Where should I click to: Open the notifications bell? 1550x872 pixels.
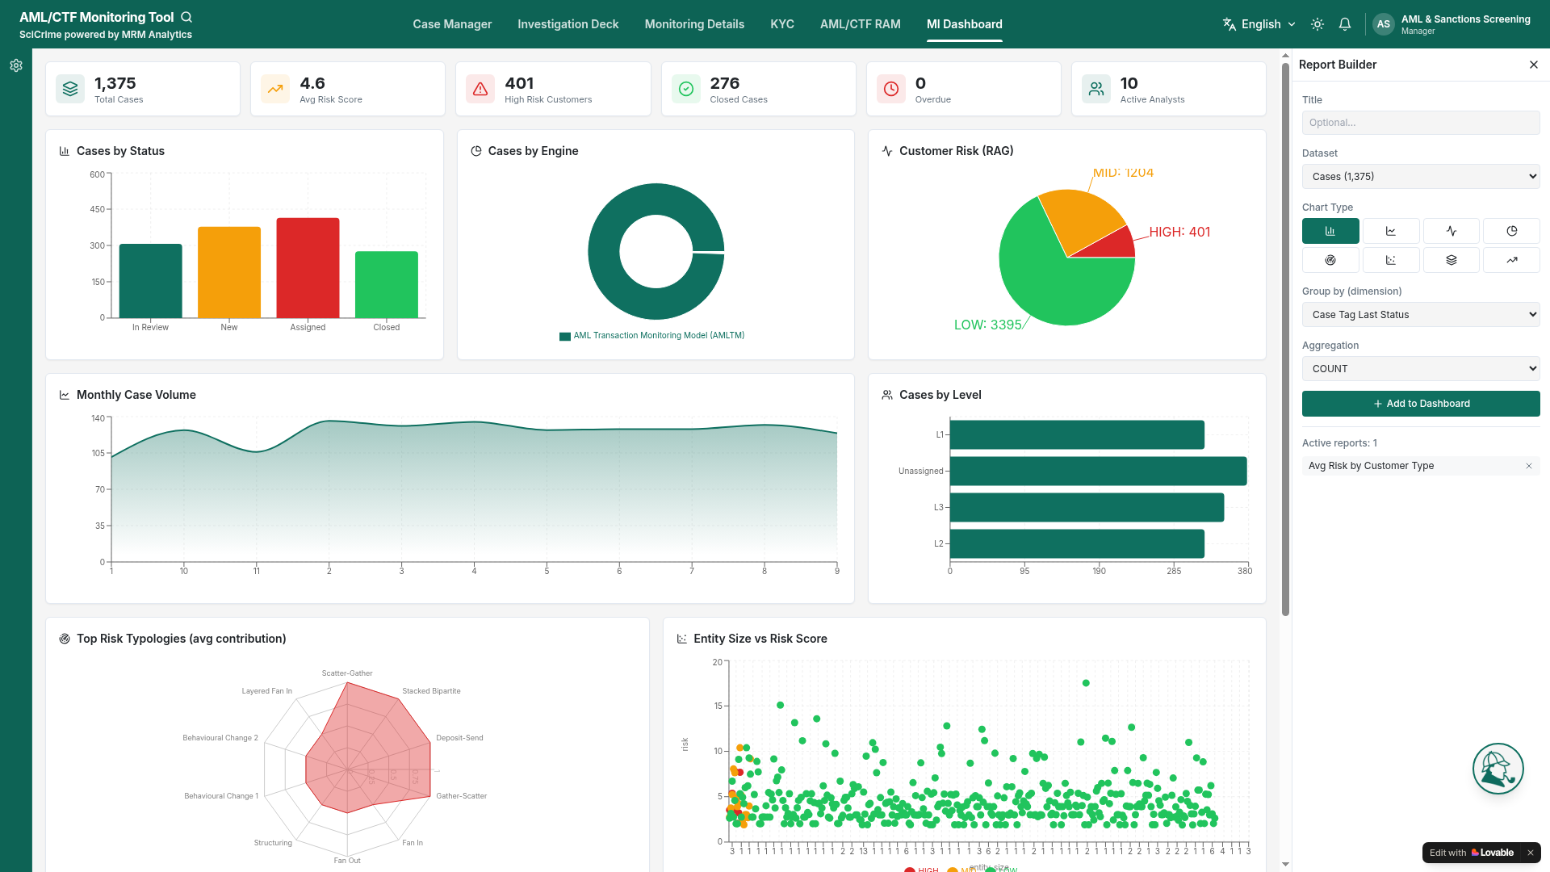tap(1345, 24)
